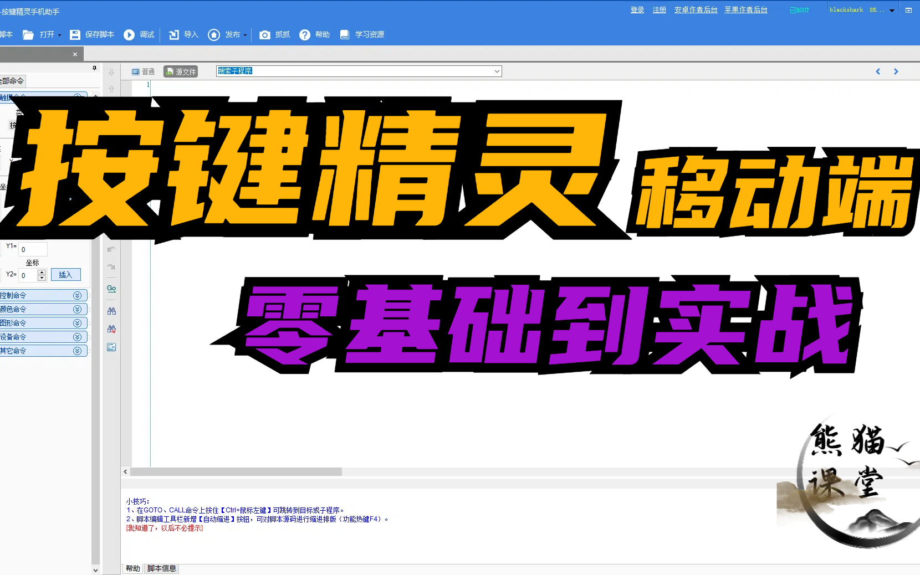Navigate back with the left chevron arrow

(x=878, y=71)
